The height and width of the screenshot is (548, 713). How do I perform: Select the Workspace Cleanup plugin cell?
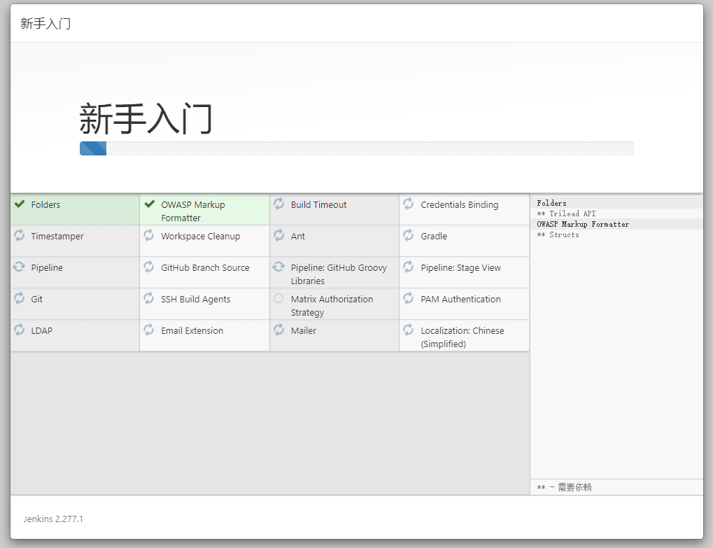tap(200, 237)
